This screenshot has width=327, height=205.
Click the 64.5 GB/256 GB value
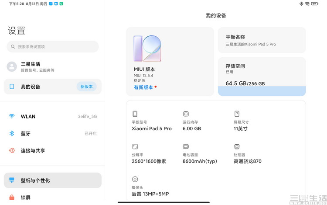pyautogui.click(x=245, y=83)
